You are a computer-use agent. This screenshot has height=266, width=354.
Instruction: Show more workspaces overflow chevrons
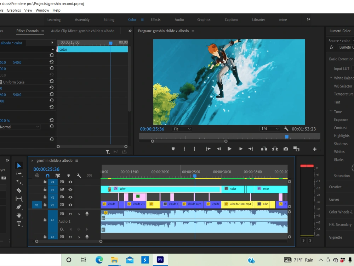pos(309,20)
